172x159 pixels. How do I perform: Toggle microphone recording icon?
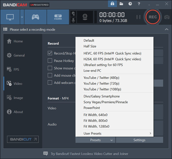click(x=73, y=20)
